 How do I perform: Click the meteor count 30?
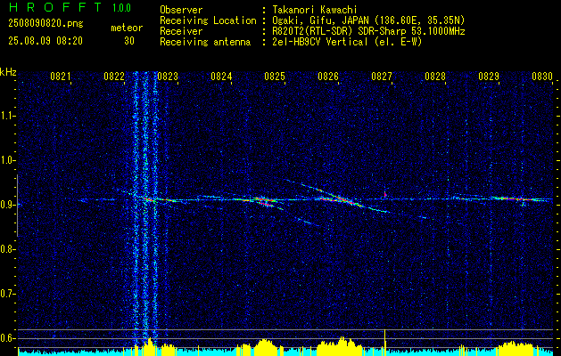pos(129,41)
